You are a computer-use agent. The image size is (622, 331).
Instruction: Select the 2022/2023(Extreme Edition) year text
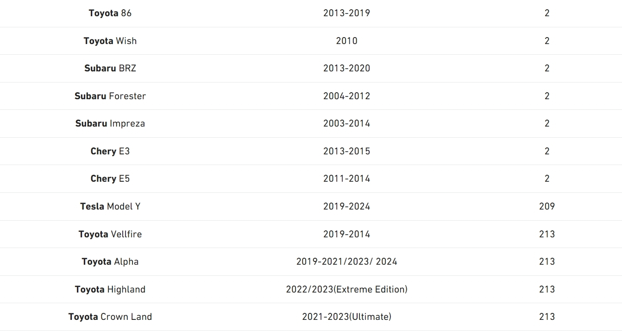pyautogui.click(x=346, y=289)
